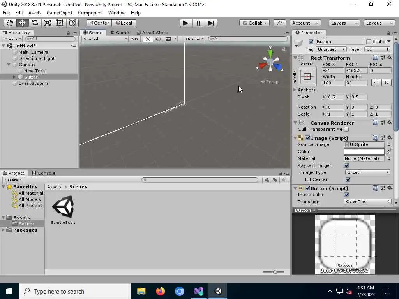Screen dimensions: 399x299
Task: Open the Tag Untagged dropdown
Action: coord(331,49)
